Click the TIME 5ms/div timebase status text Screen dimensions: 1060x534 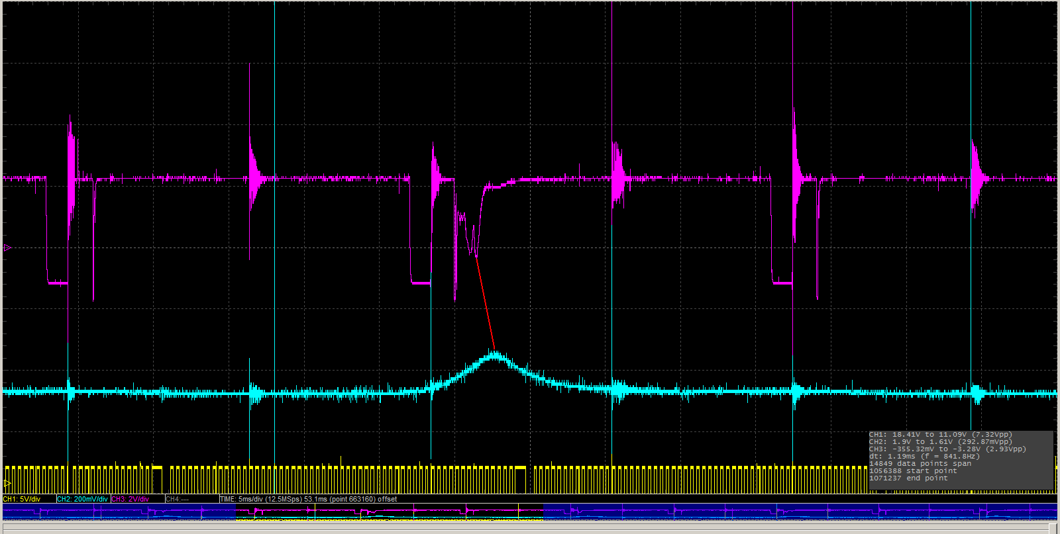[x=308, y=499]
